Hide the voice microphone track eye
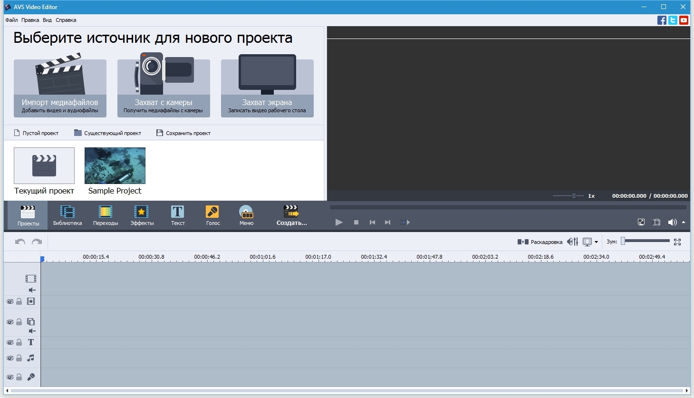 pos(10,377)
